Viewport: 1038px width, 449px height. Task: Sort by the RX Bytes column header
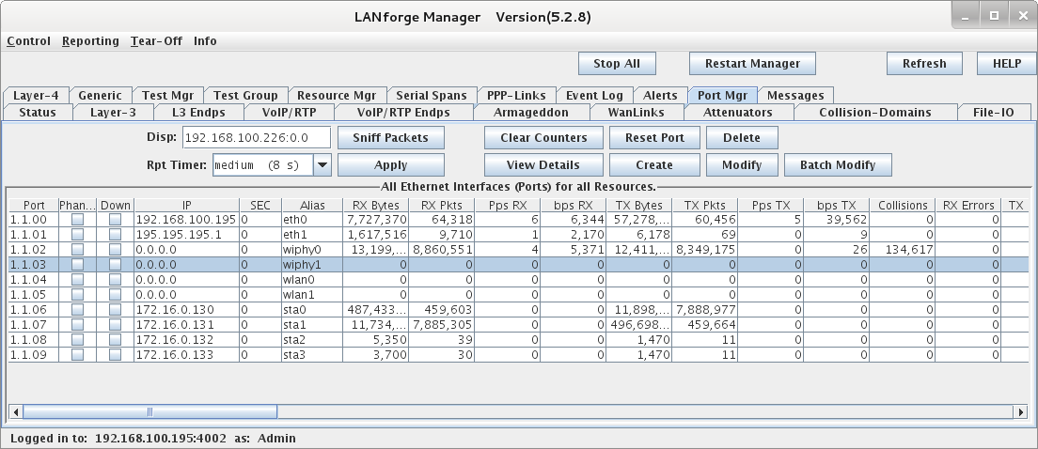(375, 205)
